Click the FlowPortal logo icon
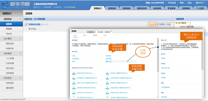The image size is (208, 101). coord(5,5)
